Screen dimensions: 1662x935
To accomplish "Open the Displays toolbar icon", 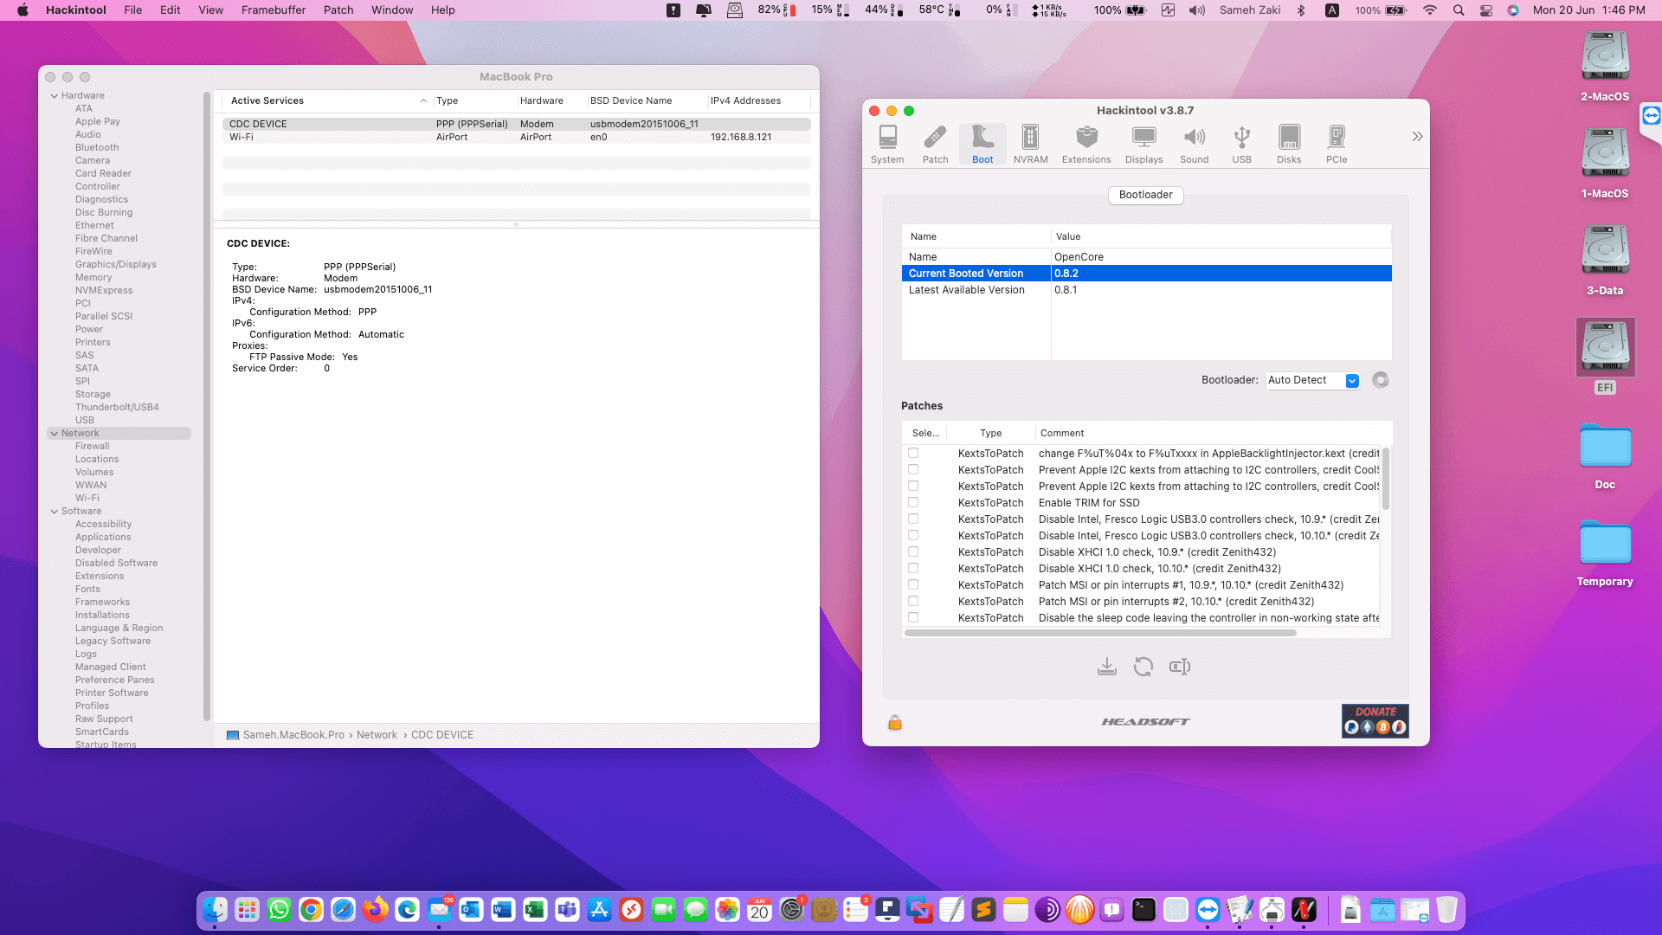I will 1143,144.
